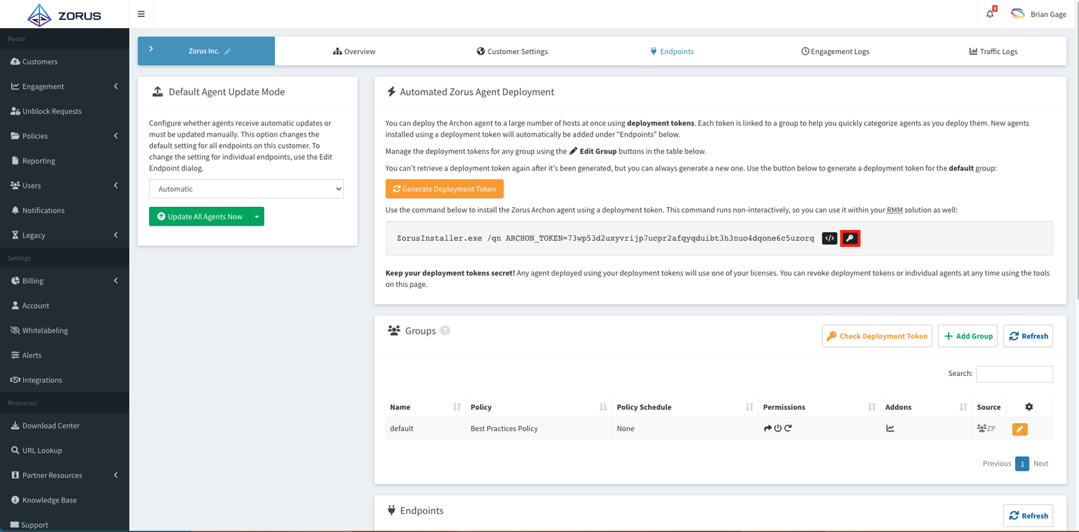Open the Automatic update mode dropdown
The height and width of the screenshot is (532, 1079).
pyautogui.click(x=246, y=189)
